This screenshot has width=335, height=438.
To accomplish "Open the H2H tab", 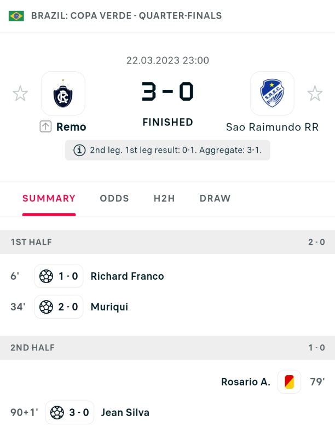I will [x=164, y=198].
